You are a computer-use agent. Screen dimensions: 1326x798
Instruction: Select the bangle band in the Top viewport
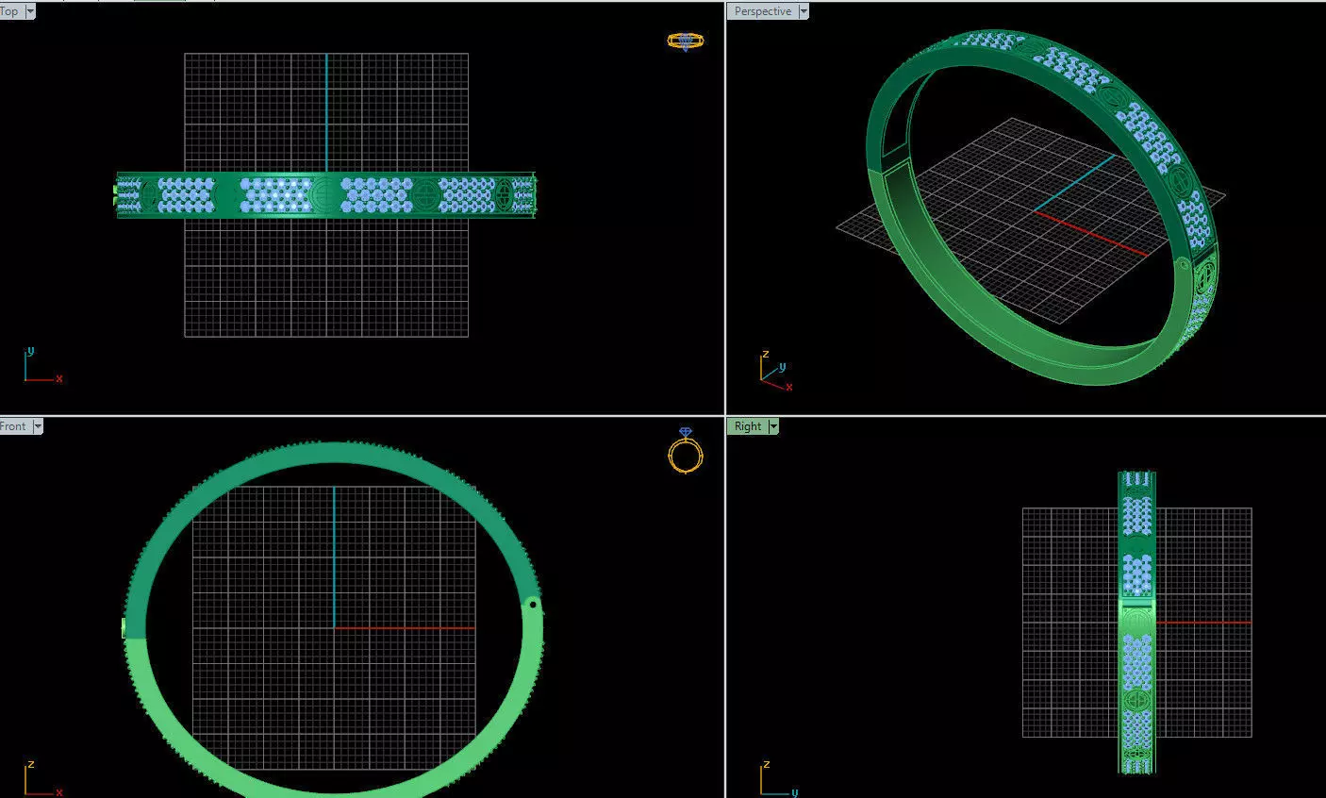coord(326,195)
